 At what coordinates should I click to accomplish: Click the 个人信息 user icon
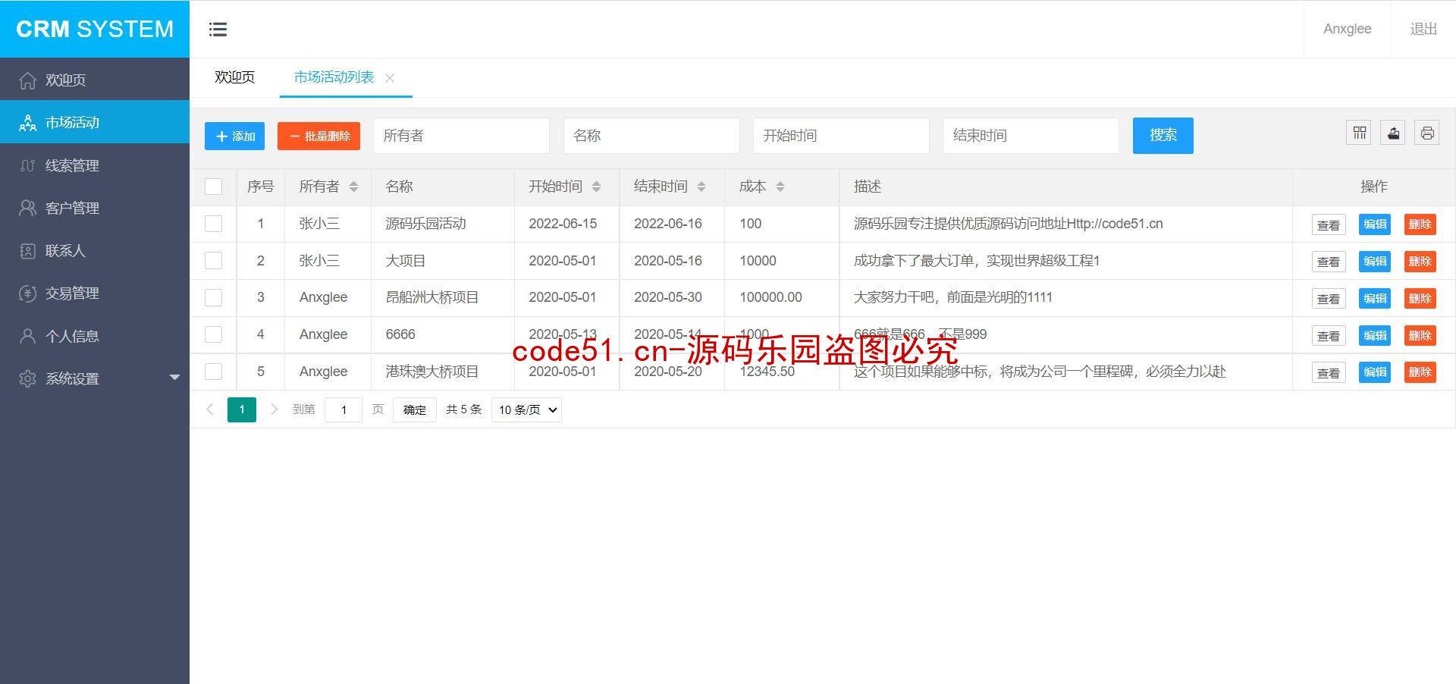pos(27,336)
